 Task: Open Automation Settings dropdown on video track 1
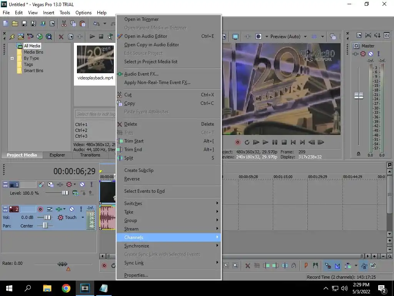(75, 185)
